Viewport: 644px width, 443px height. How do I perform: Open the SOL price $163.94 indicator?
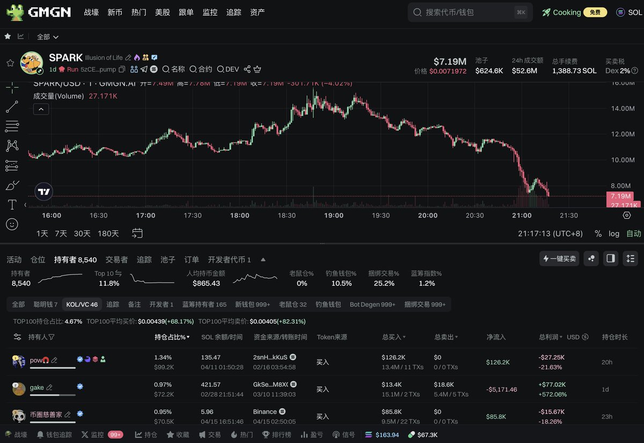tap(382, 434)
